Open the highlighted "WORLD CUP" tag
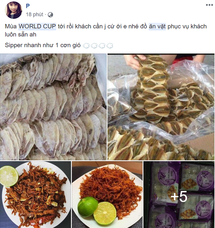The width and height of the screenshot is (215, 228). 37,26
